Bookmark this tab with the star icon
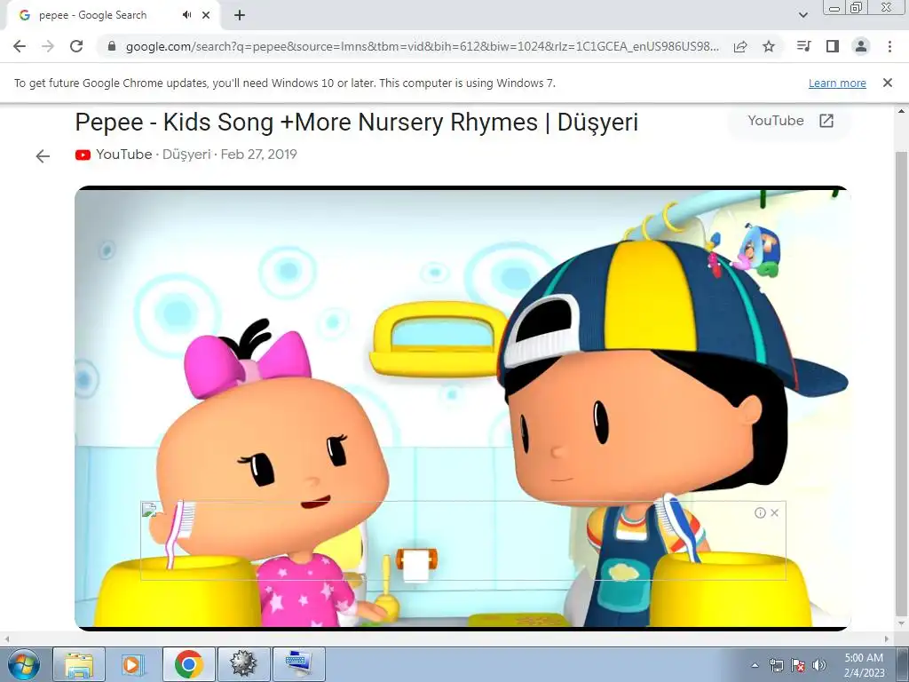 [x=769, y=46]
